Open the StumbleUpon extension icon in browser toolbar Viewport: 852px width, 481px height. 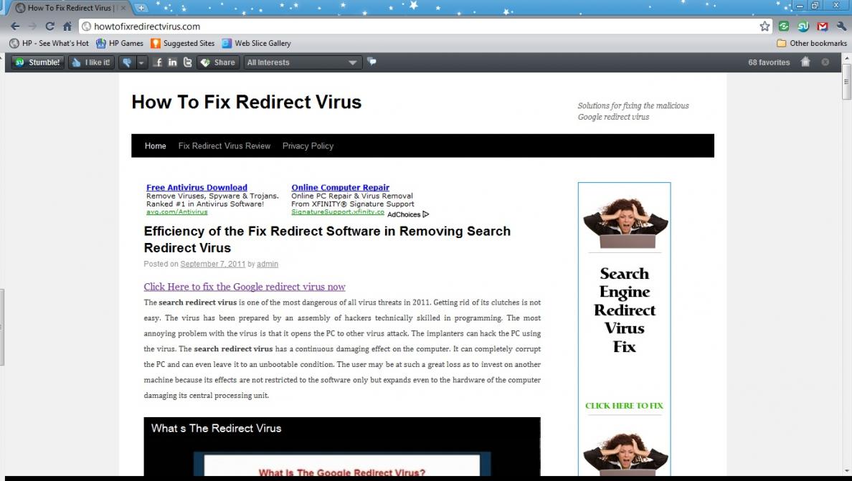point(803,26)
